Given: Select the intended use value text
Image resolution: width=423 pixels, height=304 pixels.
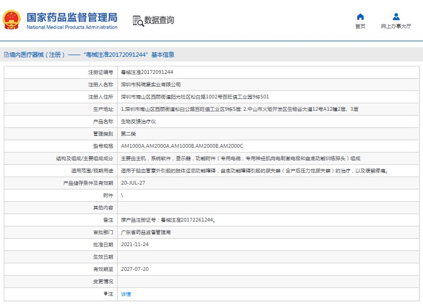Looking at the screenshot, I should [x=255, y=171].
